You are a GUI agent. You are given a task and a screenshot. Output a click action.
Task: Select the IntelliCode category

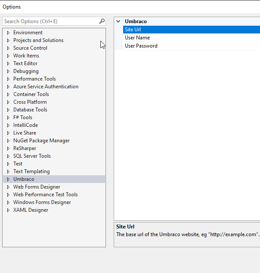coord(25,125)
